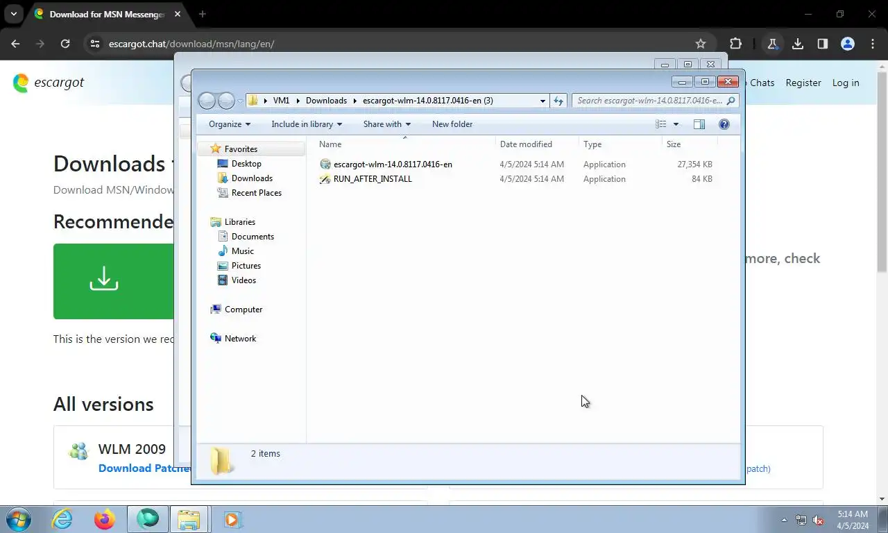Bookmark this page with star icon
The height and width of the screenshot is (533, 888).
tap(701, 44)
